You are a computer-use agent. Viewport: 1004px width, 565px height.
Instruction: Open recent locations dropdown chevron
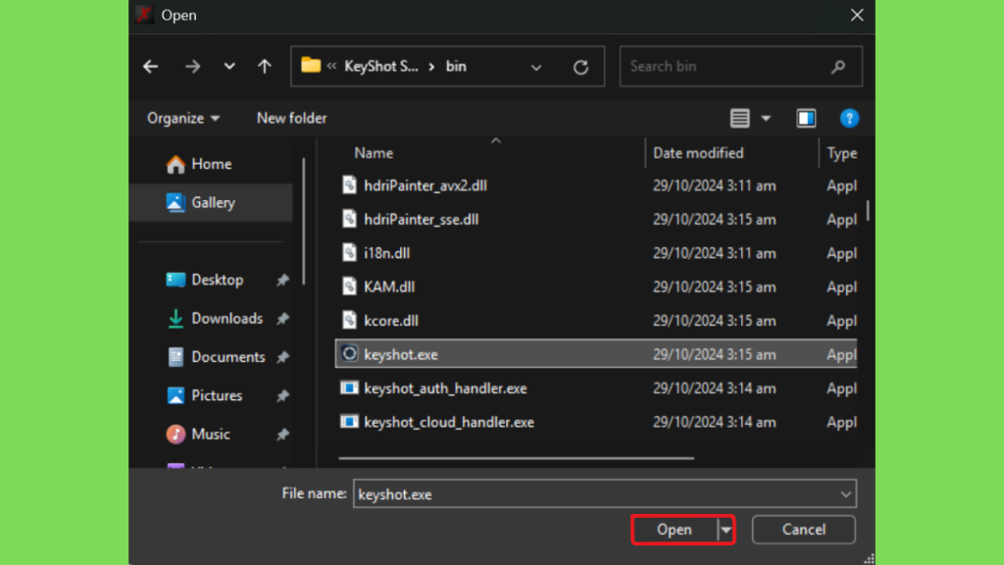(229, 67)
